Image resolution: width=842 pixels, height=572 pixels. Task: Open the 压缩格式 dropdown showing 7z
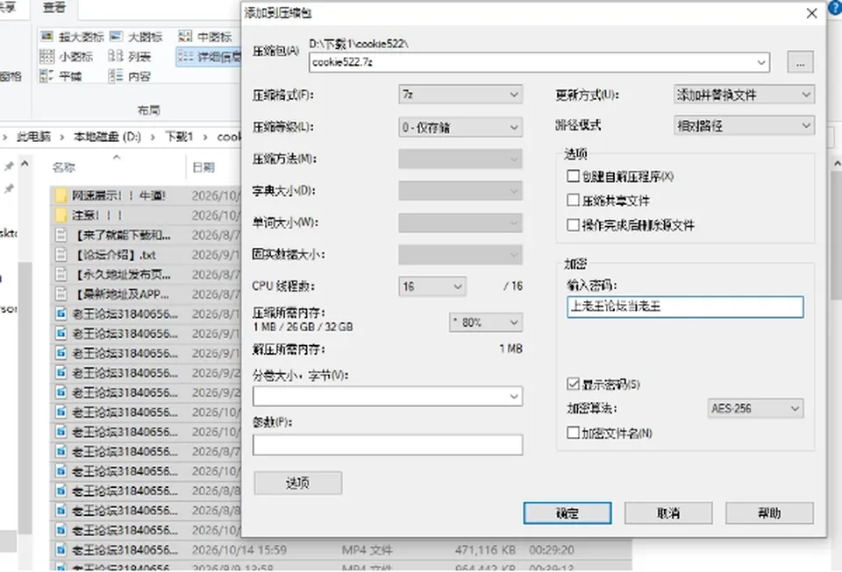(x=460, y=95)
